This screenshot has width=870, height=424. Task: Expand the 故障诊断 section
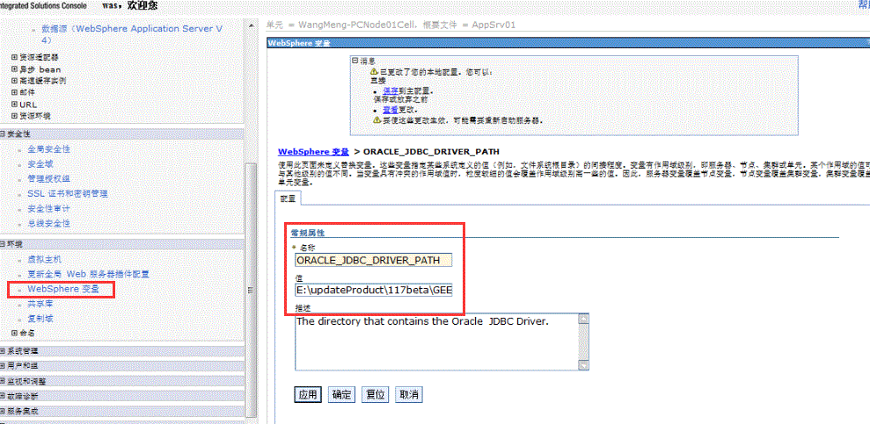[4, 397]
